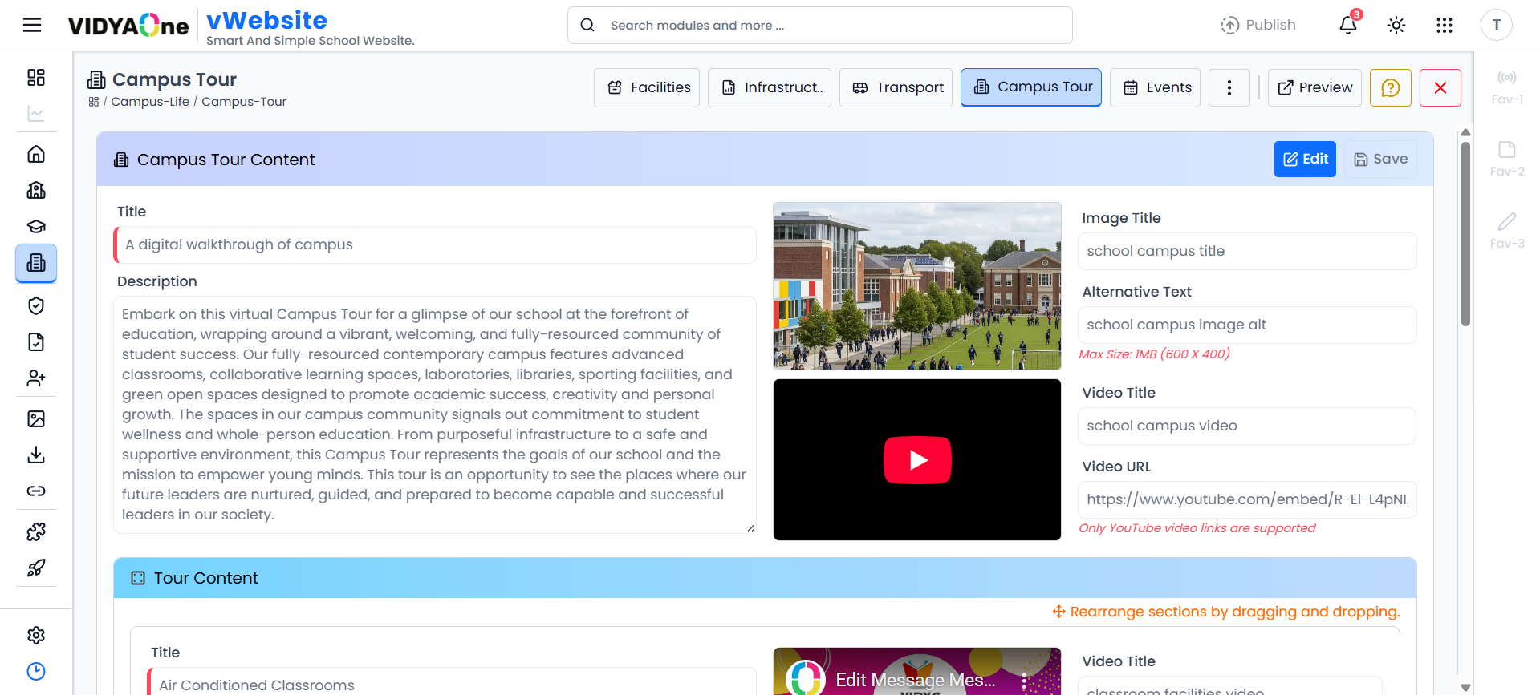Click the Preview button
This screenshot has width=1540, height=695.
1314,87
